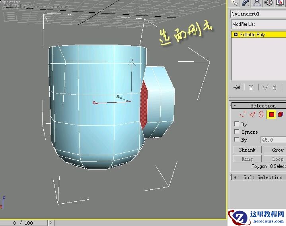The image size is (286, 226).
Task: Toggle the Pin Stack icon
Action: click(237, 88)
